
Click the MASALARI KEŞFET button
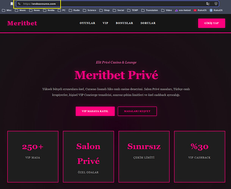click(x=137, y=111)
